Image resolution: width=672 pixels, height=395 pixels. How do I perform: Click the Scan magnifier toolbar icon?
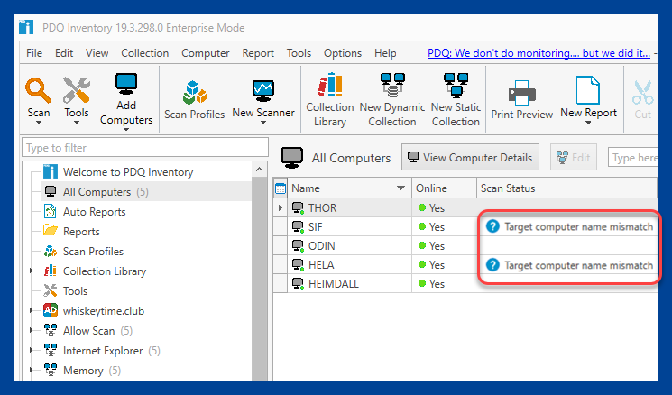coord(38,90)
